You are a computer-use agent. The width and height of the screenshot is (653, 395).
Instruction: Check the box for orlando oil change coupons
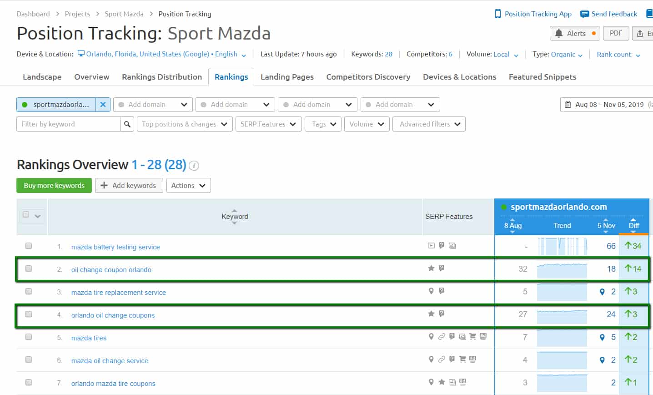click(29, 314)
